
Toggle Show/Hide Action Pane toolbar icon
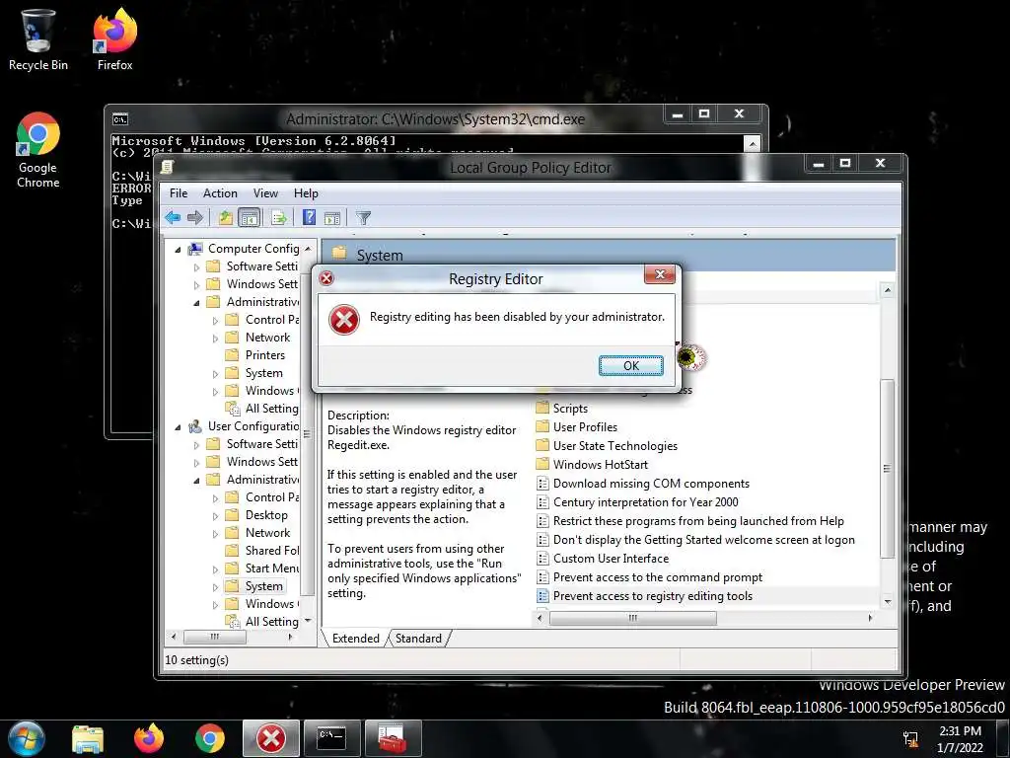[x=332, y=218]
